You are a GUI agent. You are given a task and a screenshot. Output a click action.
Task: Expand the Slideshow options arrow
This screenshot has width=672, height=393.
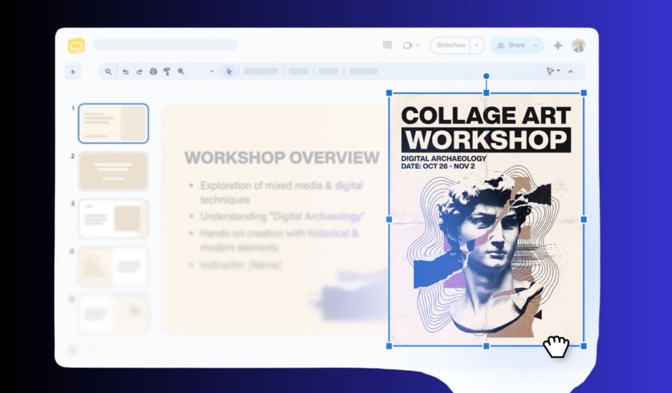pos(477,45)
